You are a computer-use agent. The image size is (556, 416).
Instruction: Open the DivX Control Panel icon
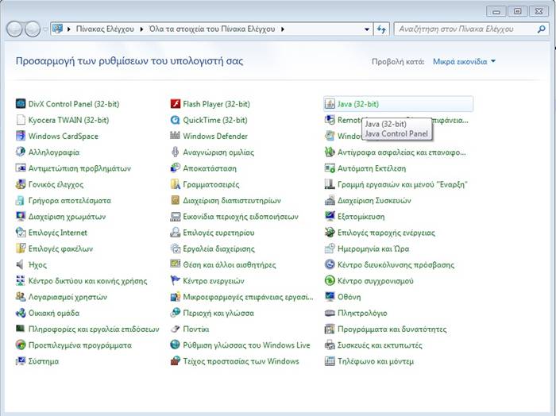tap(21, 104)
